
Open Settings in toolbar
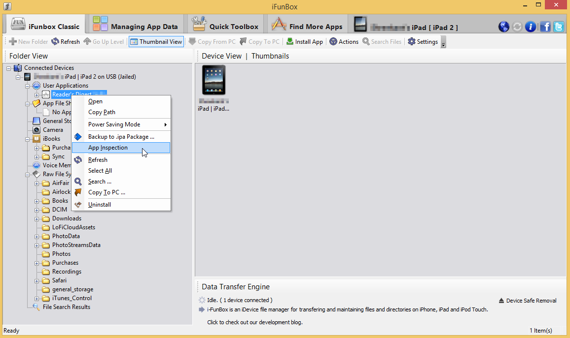point(423,42)
